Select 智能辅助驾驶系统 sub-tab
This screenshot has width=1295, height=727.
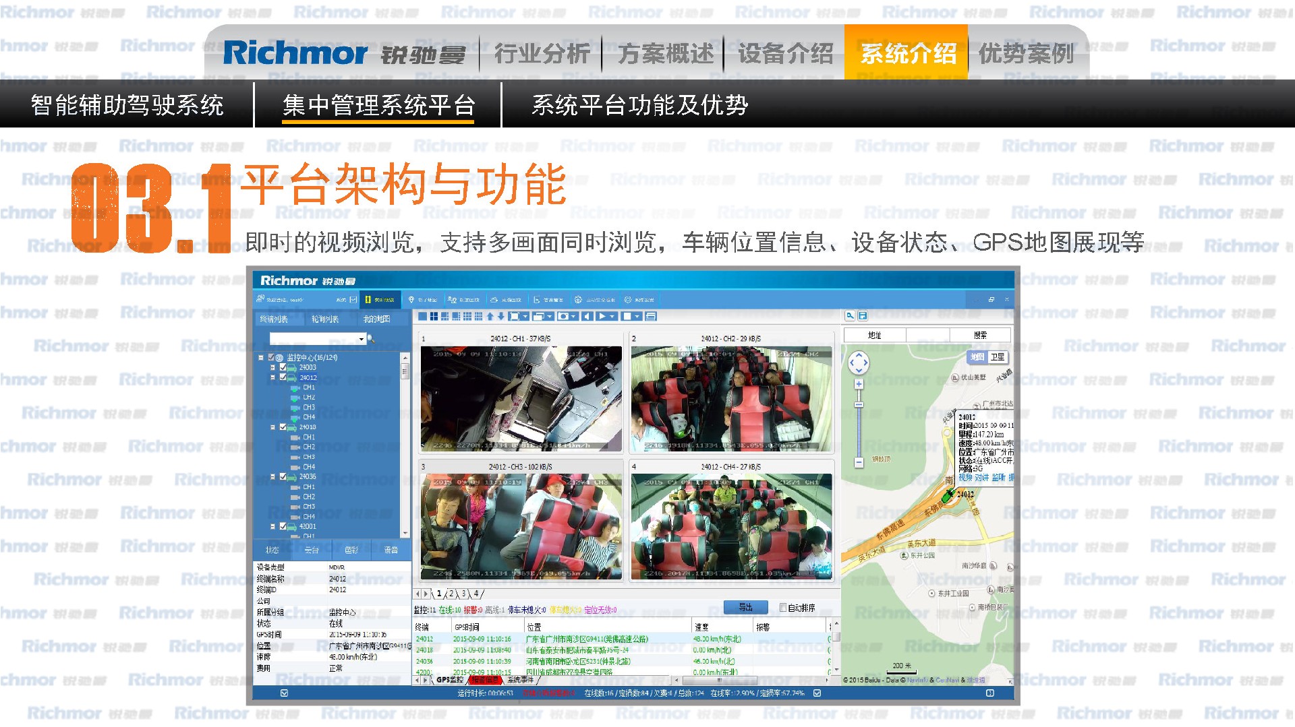[x=127, y=104]
